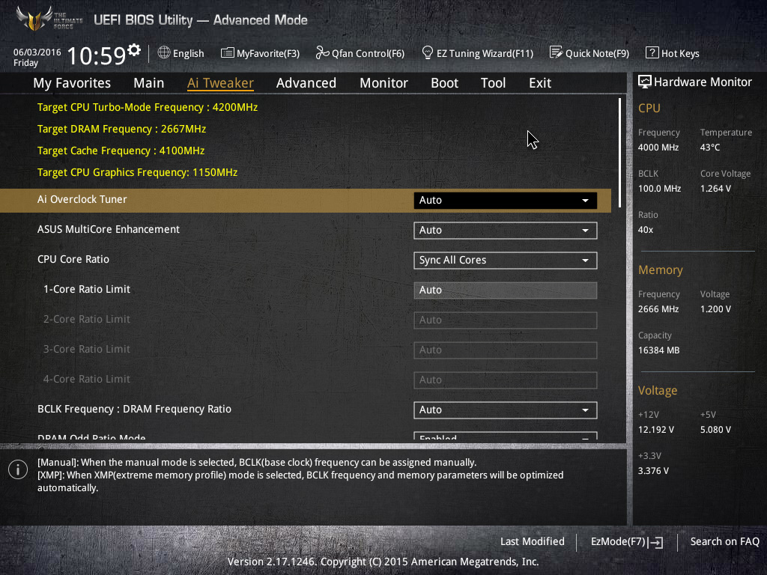Select ASUS MultiCore Enhancement label
Screen dimensions: 767x575
click(109, 229)
